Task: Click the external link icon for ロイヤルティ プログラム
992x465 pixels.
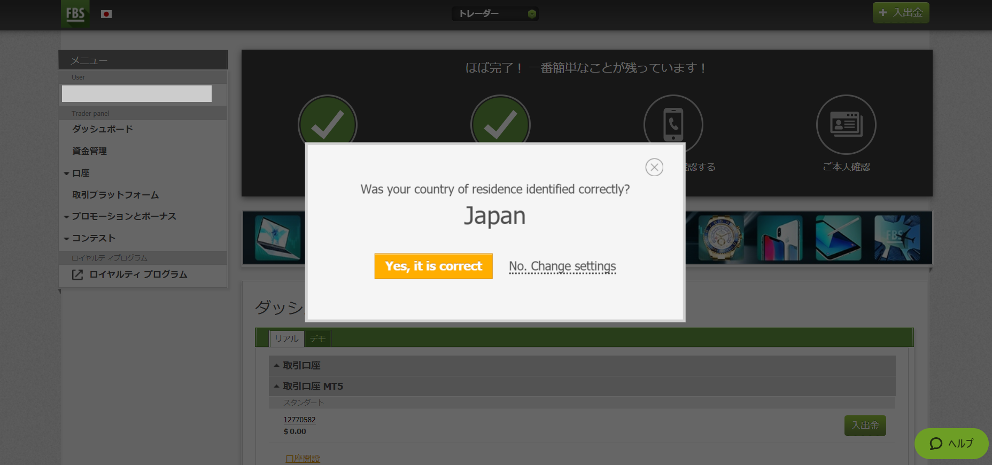Action: (77, 275)
